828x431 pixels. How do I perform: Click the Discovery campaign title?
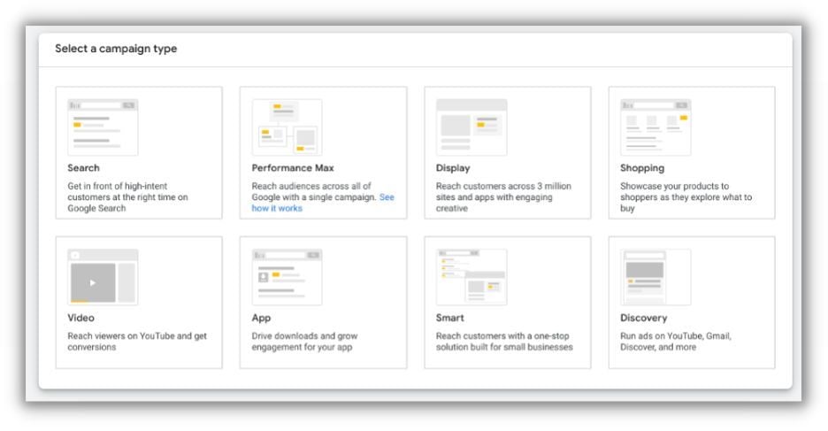[644, 318]
